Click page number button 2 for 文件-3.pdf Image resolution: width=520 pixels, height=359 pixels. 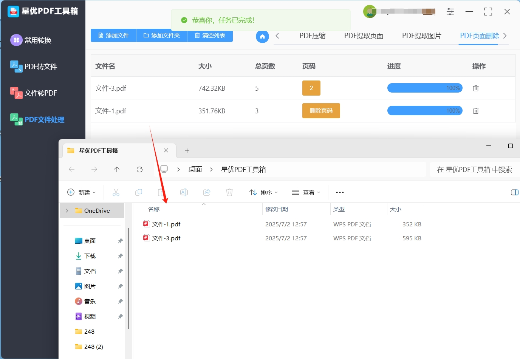311,88
